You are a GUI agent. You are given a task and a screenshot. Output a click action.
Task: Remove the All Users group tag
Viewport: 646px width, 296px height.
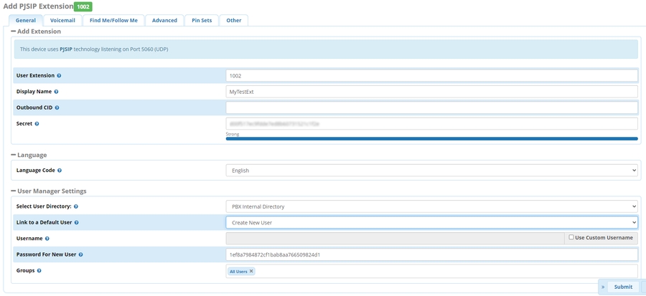click(x=251, y=272)
